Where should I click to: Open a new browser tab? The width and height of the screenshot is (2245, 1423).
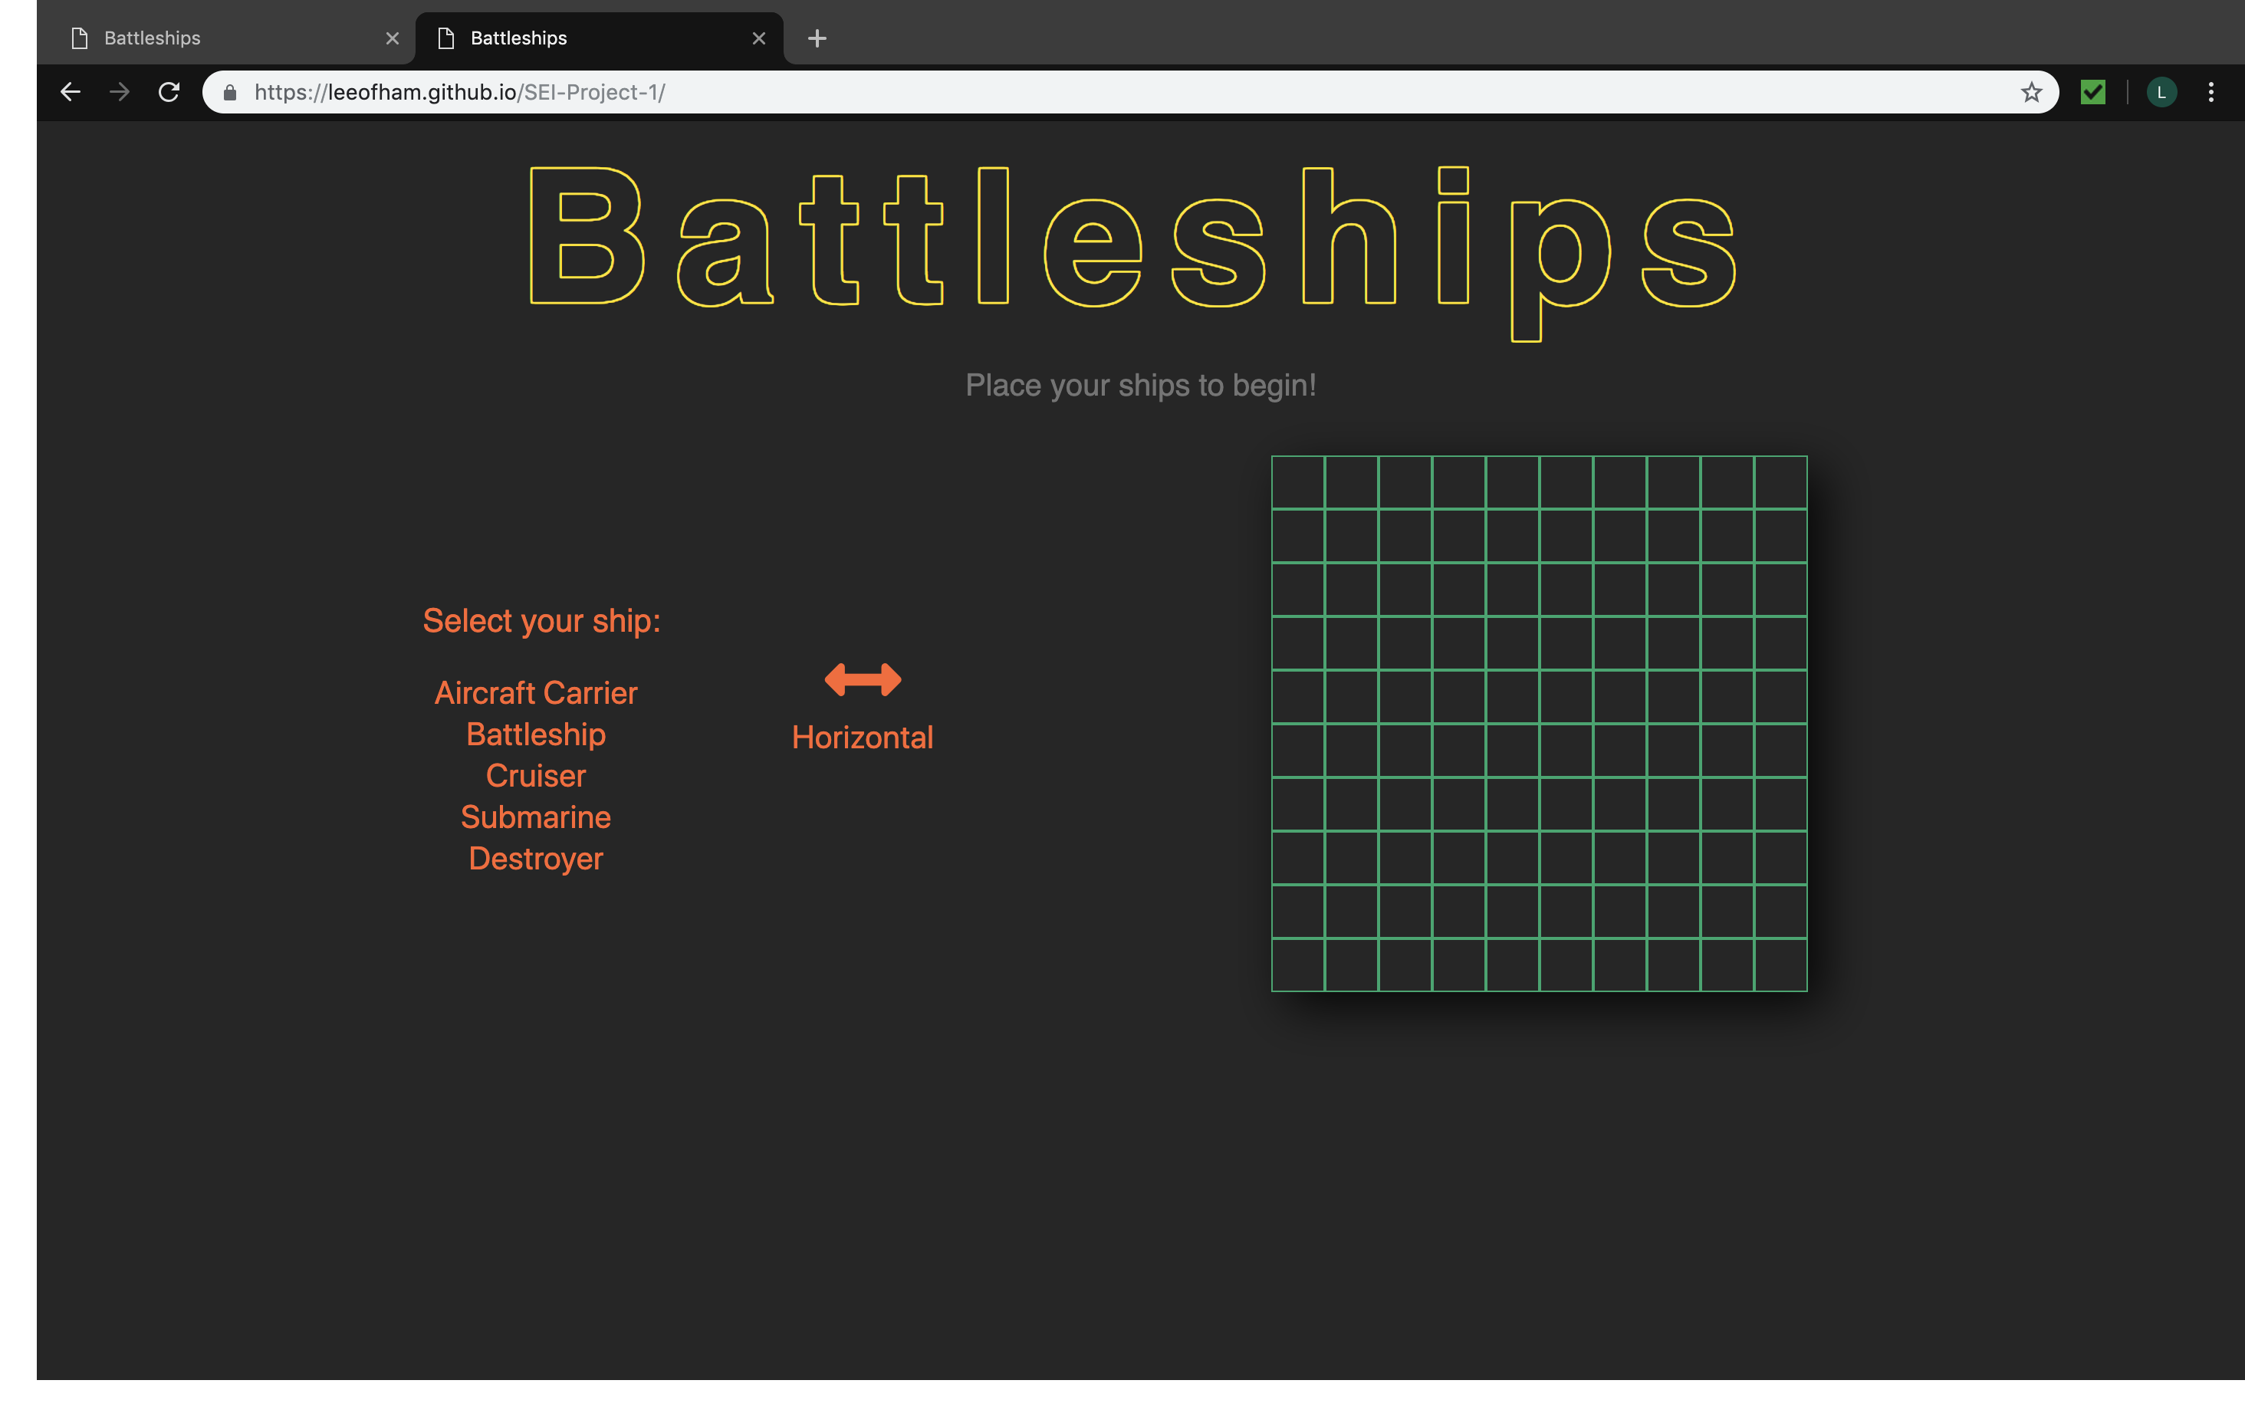[817, 38]
